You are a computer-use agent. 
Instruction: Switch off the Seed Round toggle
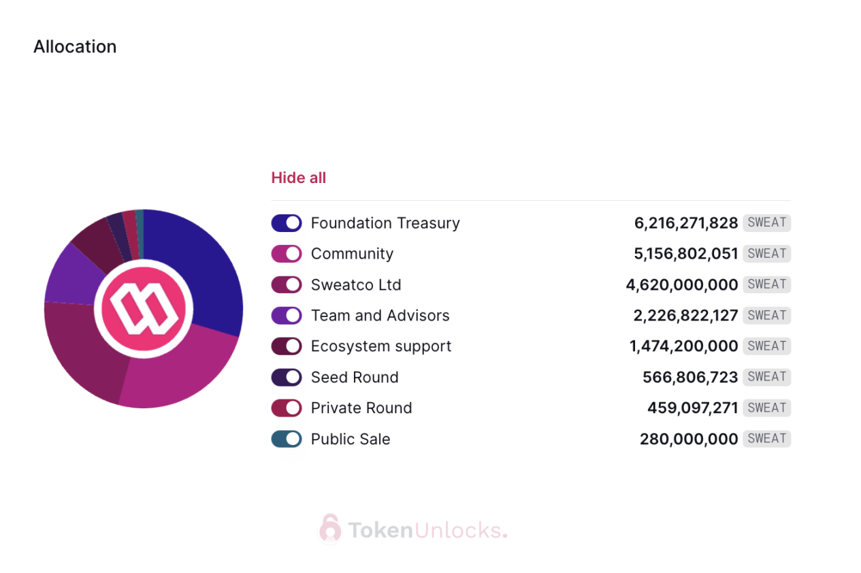pos(286,376)
